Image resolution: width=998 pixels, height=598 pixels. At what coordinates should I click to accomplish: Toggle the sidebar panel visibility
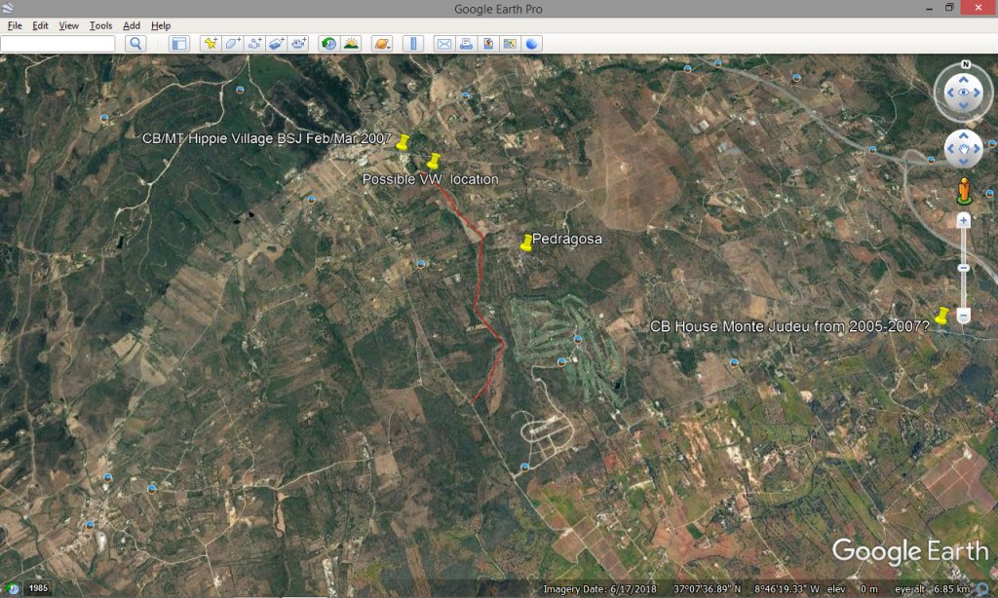(x=178, y=44)
